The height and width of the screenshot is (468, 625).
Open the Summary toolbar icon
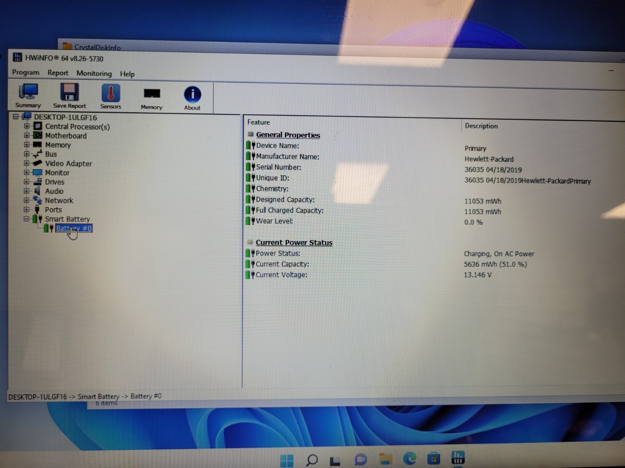[28, 96]
